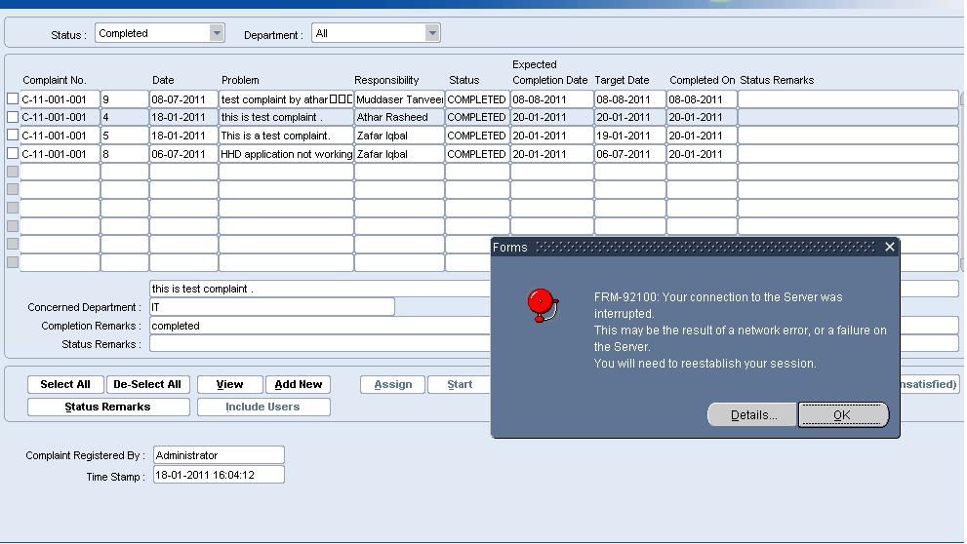Click the Status Remarks button
Viewport: 967px width, 544px height.
(108, 408)
